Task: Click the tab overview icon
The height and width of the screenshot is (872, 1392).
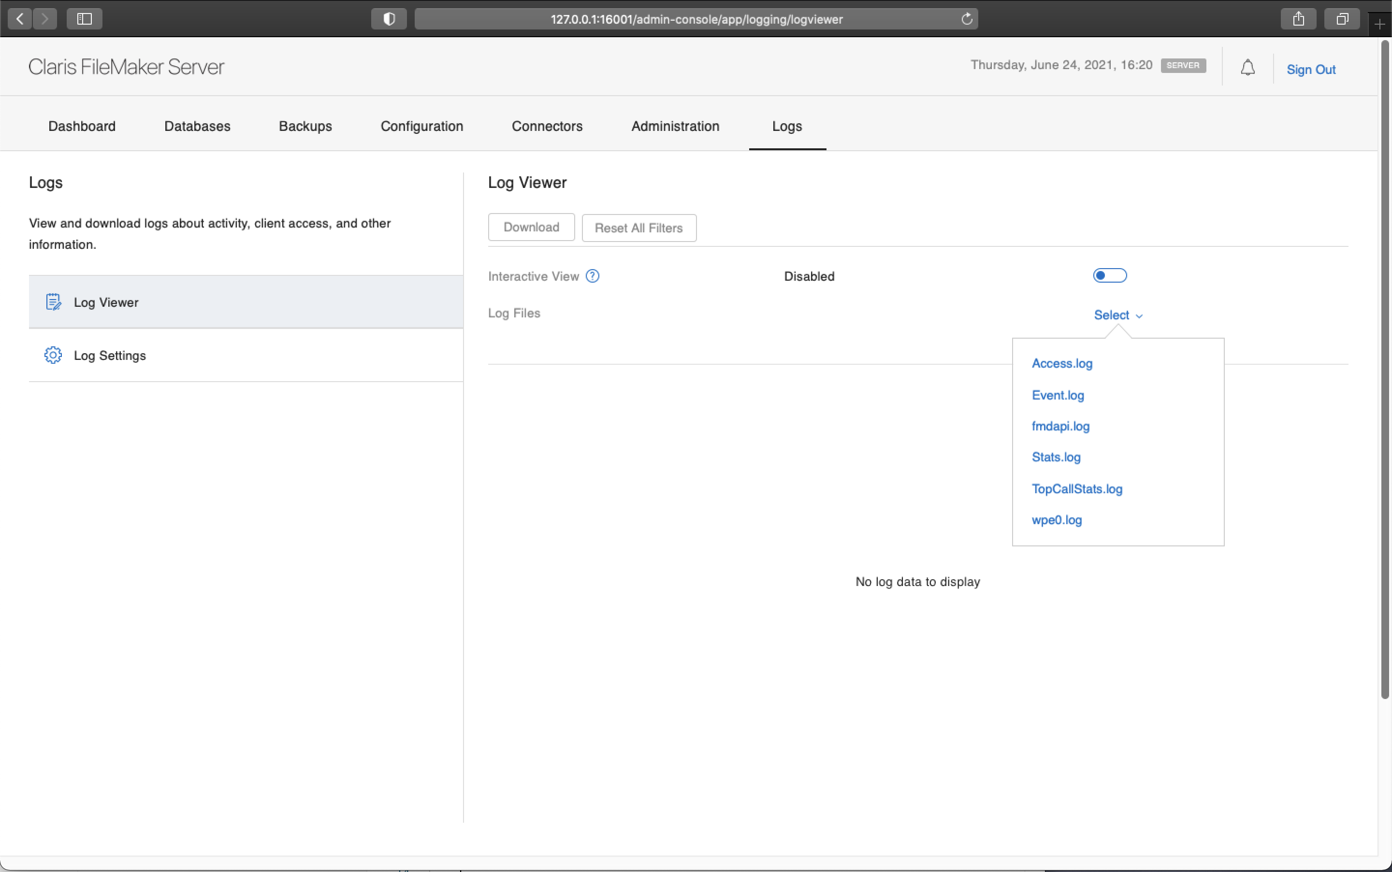Action: pos(1343,18)
